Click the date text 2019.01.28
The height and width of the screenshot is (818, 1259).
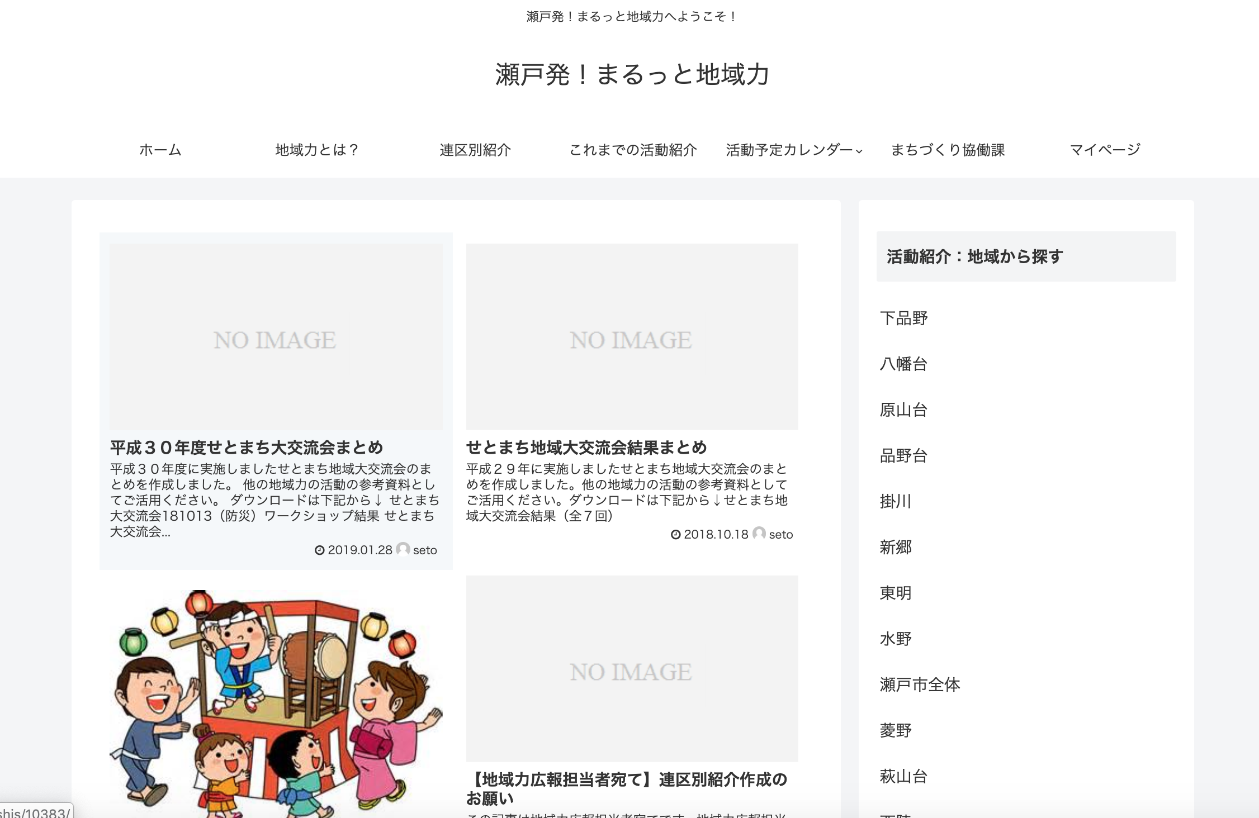[x=360, y=550]
